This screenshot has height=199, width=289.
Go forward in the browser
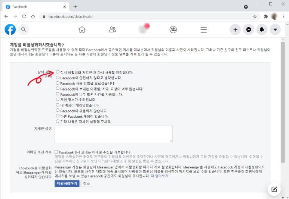[15, 16]
